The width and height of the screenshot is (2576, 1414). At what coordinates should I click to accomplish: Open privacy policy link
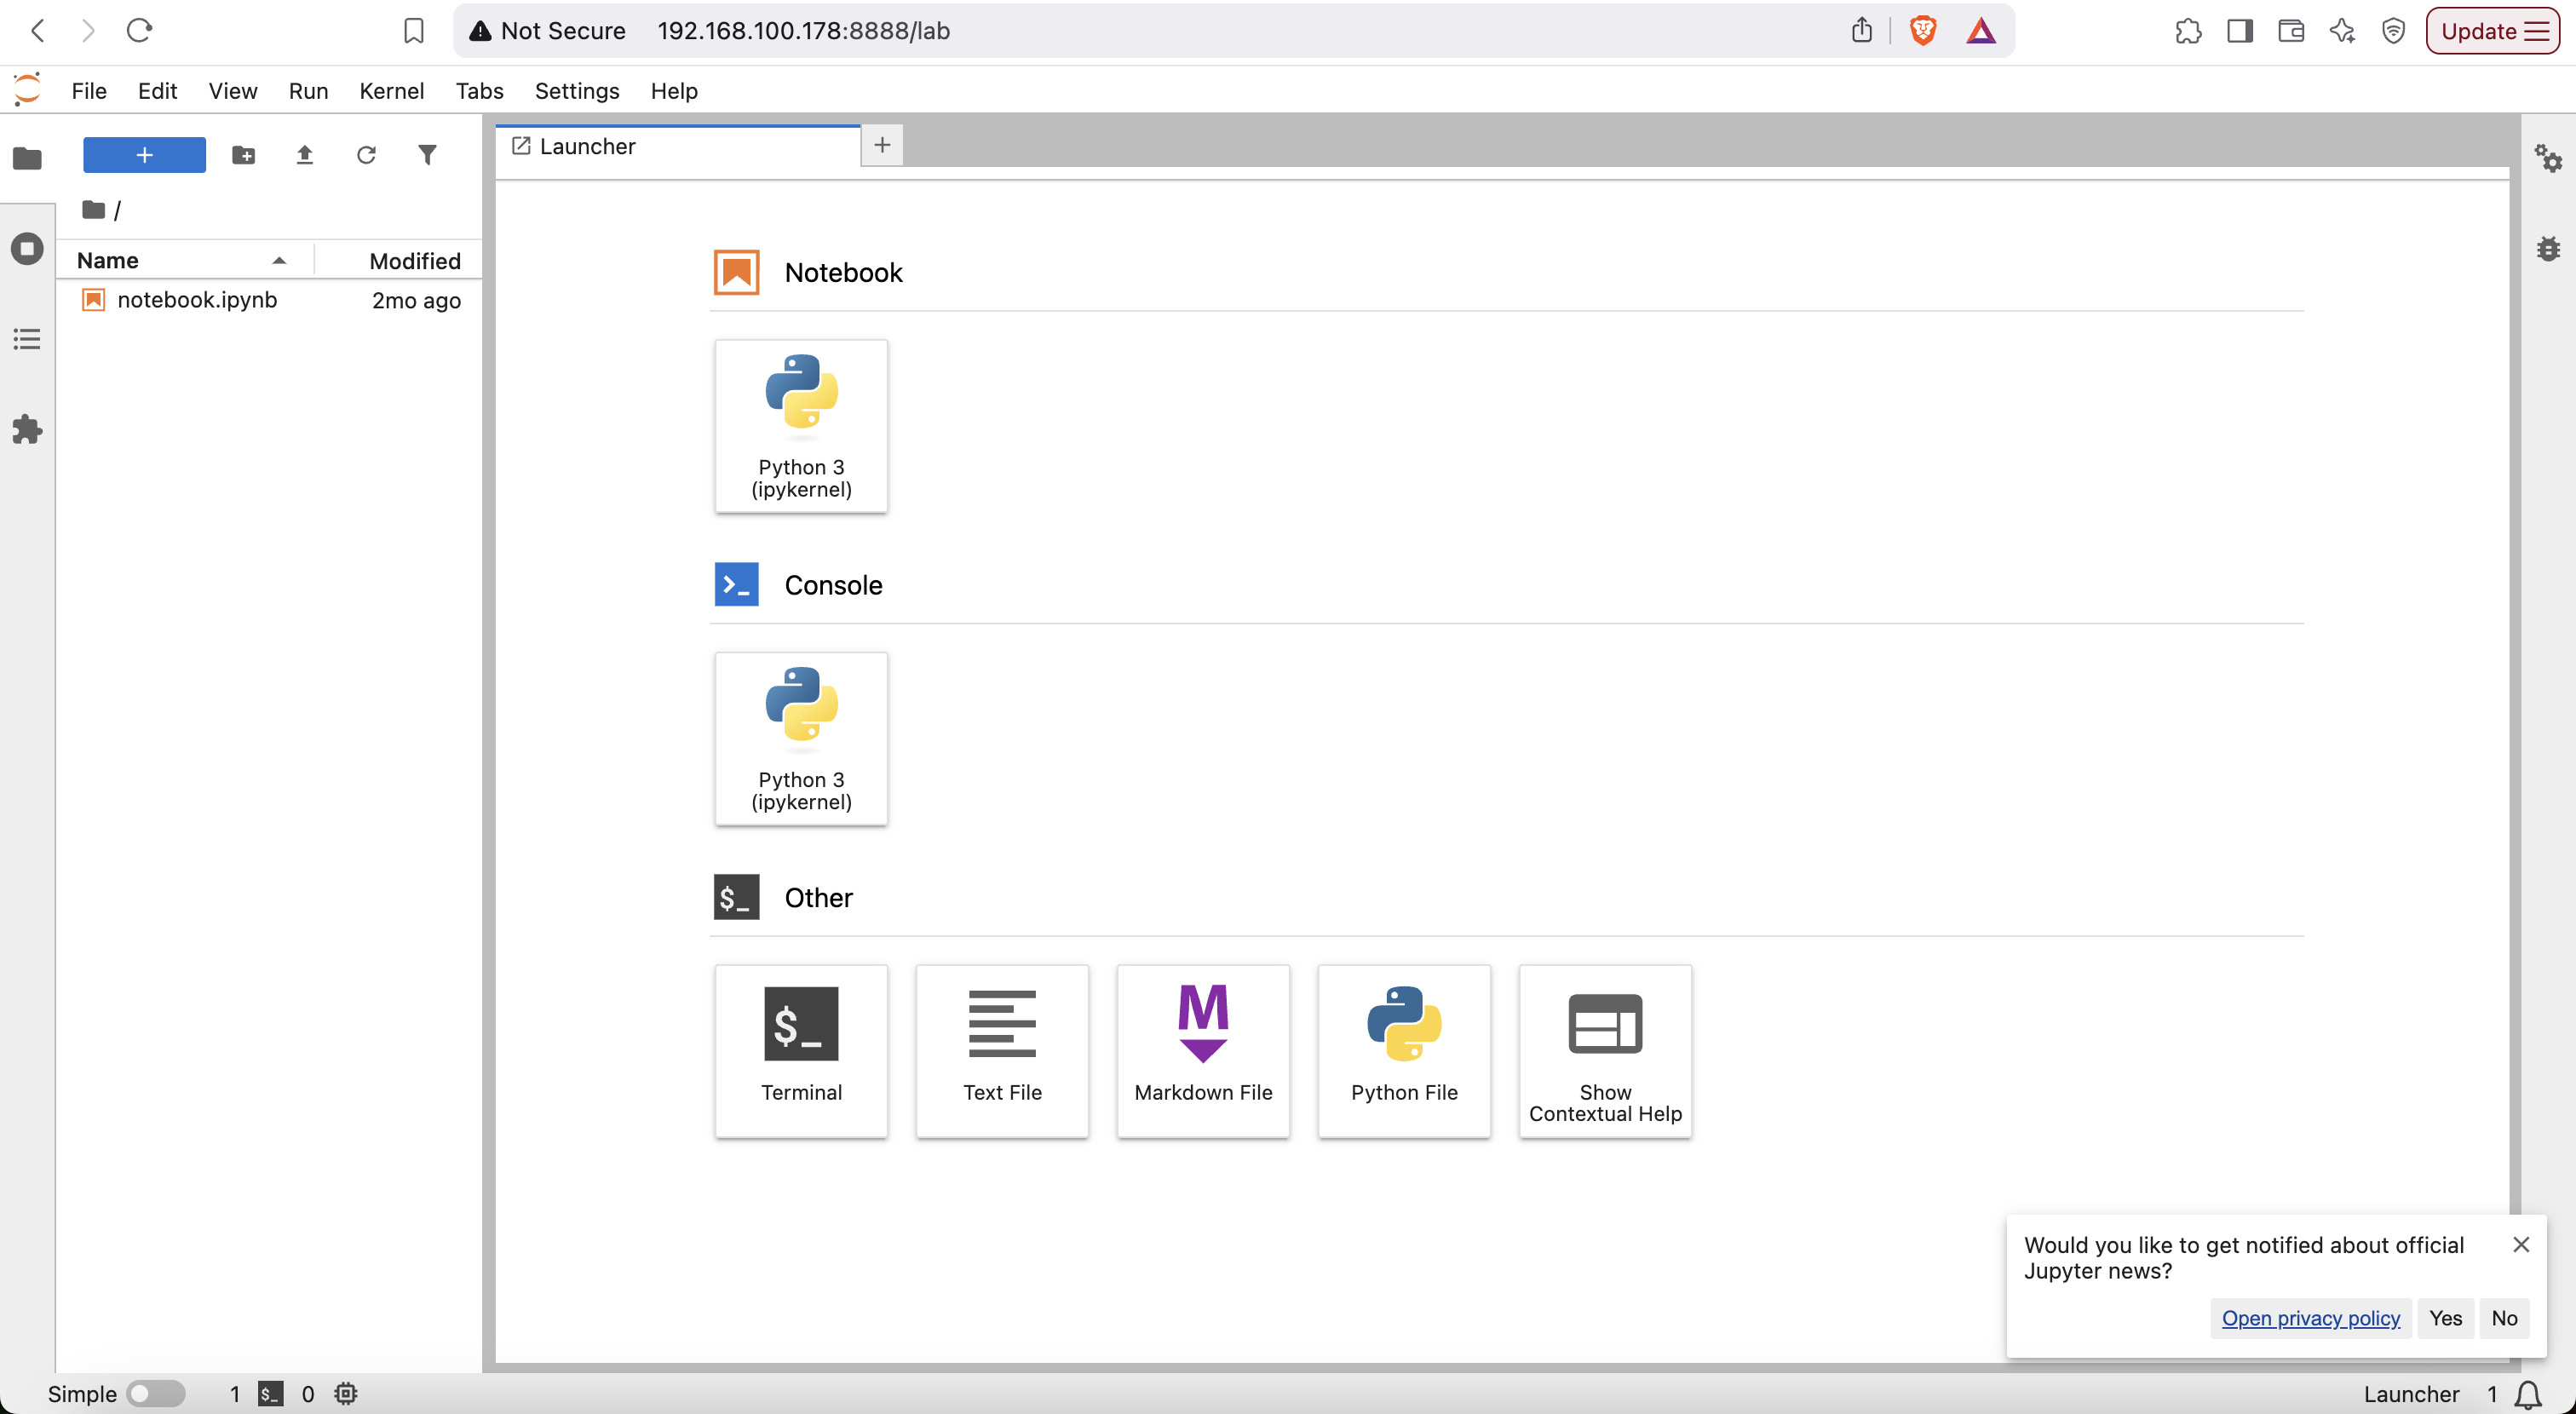pyautogui.click(x=2310, y=1318)
